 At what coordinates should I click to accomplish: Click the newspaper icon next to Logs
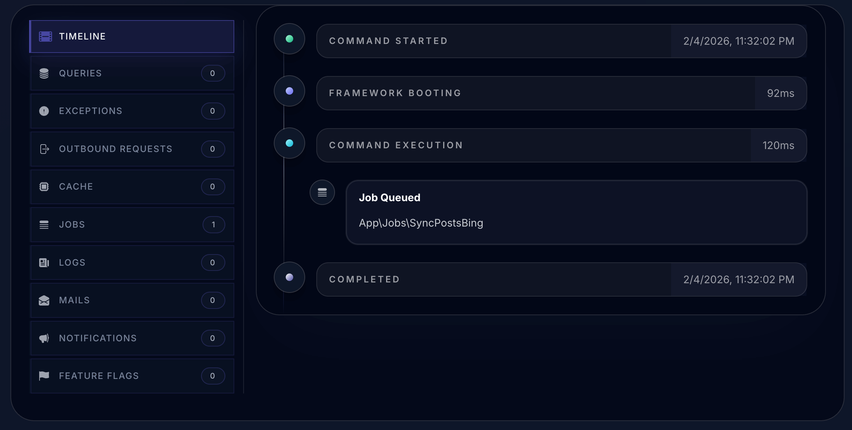pyautogui.click(x=44, y=262)
